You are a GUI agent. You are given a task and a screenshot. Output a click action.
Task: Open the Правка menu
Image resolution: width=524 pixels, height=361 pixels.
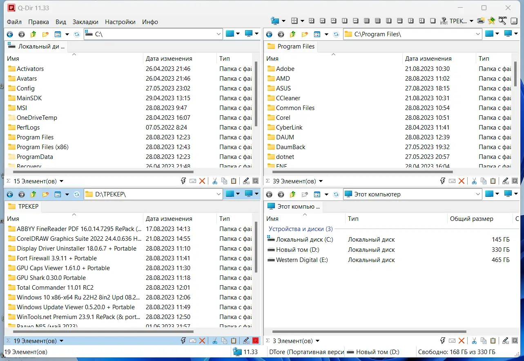39,22
